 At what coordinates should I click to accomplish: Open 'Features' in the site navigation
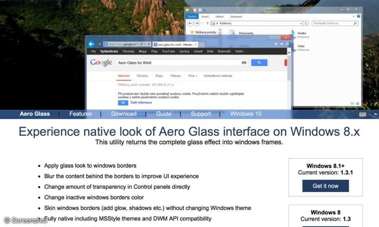coord(81,114)
